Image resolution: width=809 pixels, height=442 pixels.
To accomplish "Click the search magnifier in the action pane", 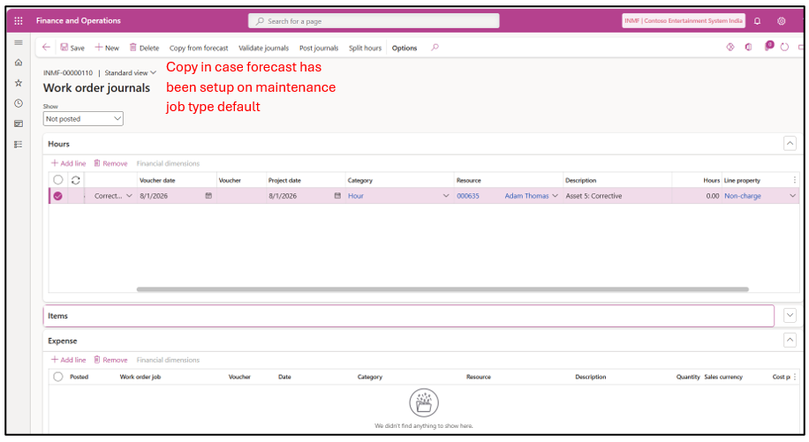I will (435, 48).
